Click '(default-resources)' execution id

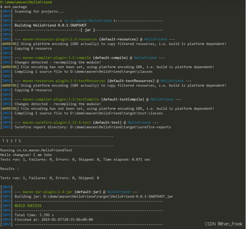[x=119, y=39]
